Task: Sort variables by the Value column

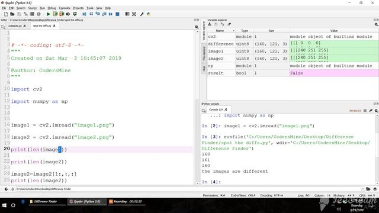Action: pyautogui.click(x=334, y=31)
